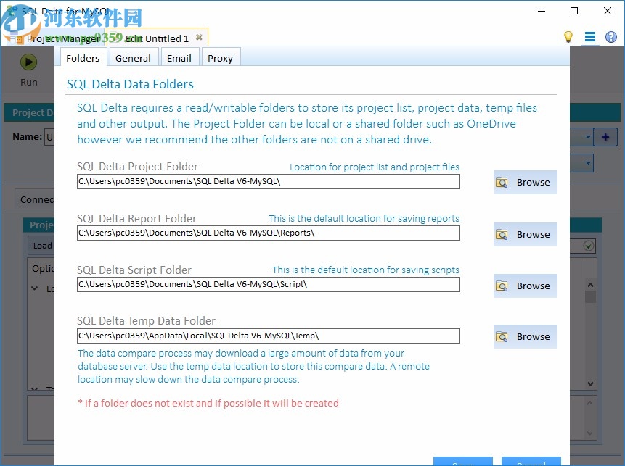Click the lightbulb tips icon
This screenshot has height=466, width=625.
tap(568, 36)
